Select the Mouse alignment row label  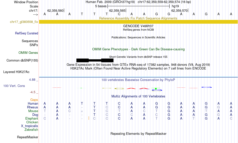point(33,111)
